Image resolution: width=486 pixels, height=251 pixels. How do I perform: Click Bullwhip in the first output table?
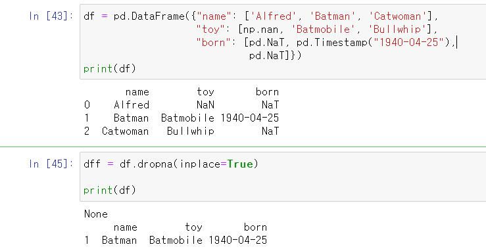(x=191, y=131)
